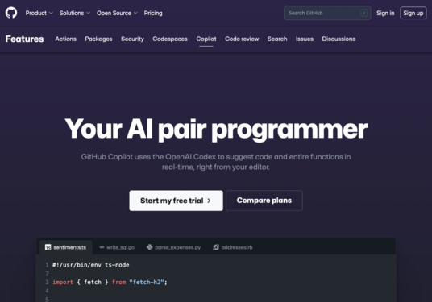The width and height of the screenshot is (432, 302).
Task: Click the Go icon on write_sql.go tab
Action: tap(102, 247)
